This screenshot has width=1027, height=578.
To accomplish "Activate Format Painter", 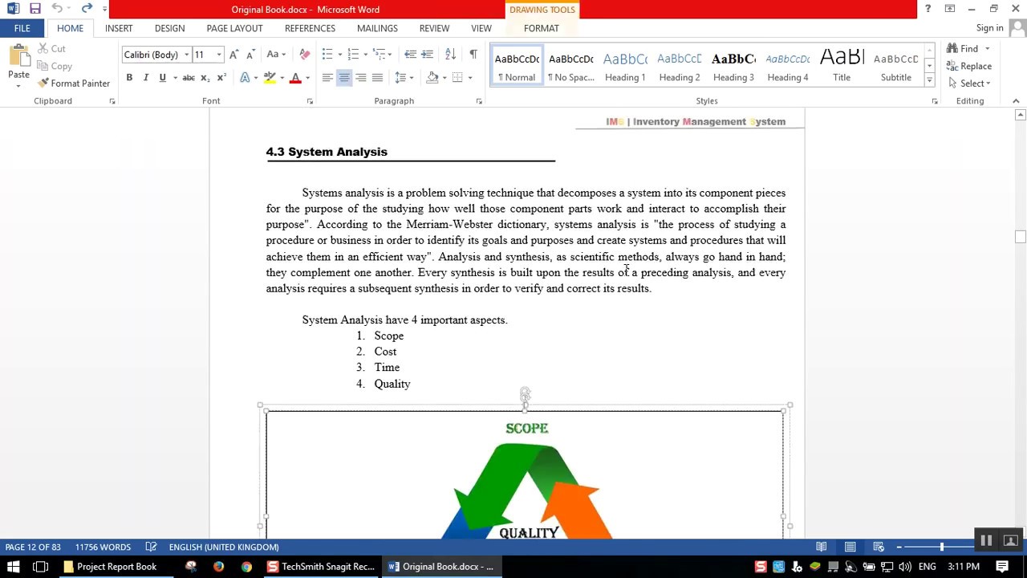I will click(74, 83).
